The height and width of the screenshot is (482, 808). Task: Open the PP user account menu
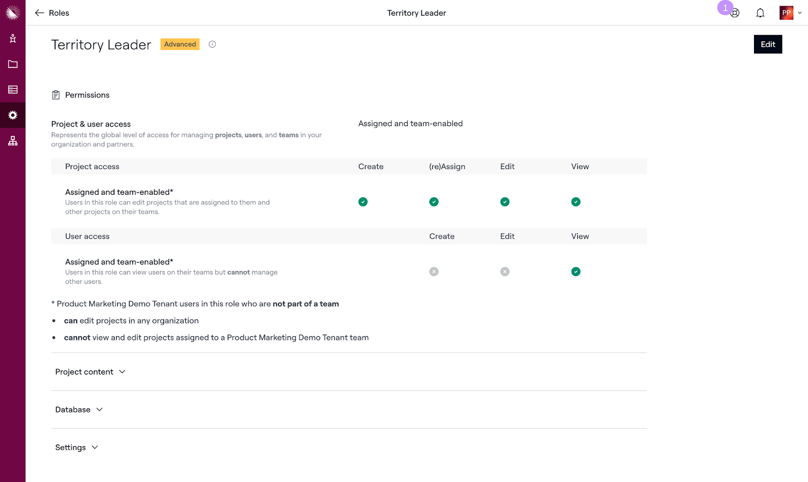point(790,13)
